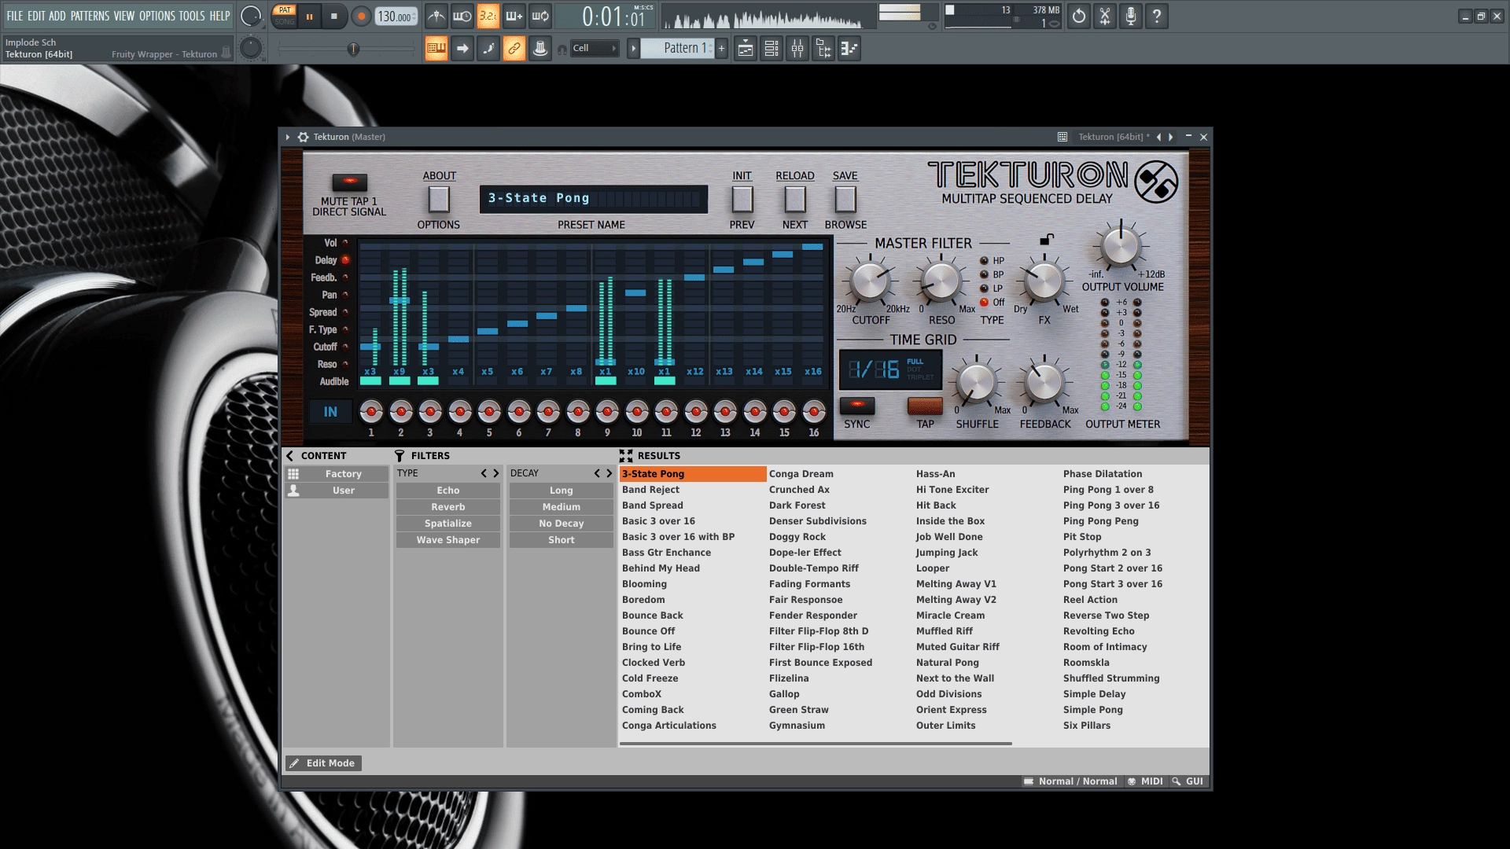
Task: Select the Pan row LED in sequencer
Action: tap(345, 295)
